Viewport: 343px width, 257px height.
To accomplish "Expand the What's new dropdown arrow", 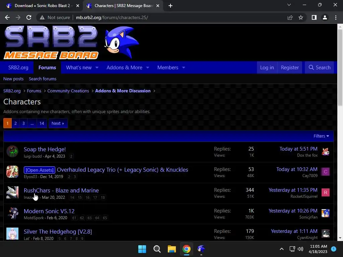I will pyautogui.click(x=97, y=68).
